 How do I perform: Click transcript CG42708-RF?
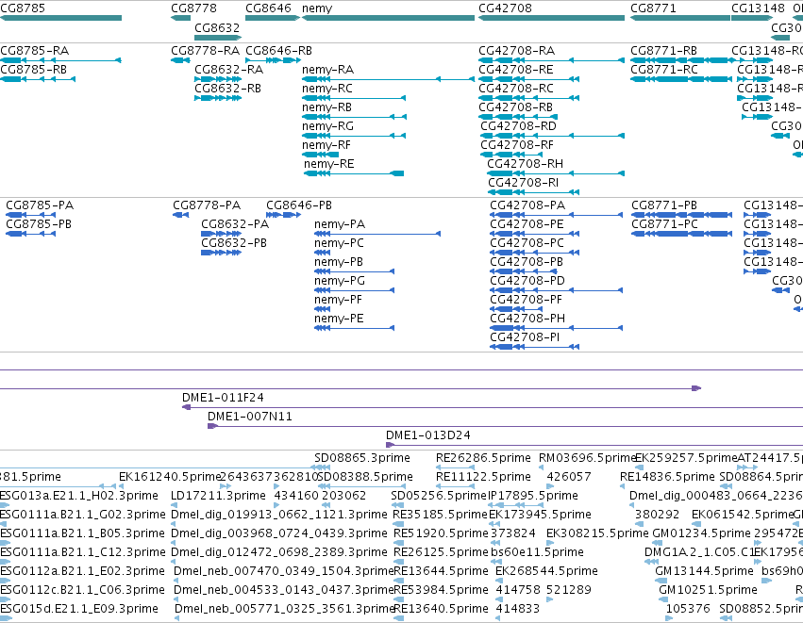511,155
